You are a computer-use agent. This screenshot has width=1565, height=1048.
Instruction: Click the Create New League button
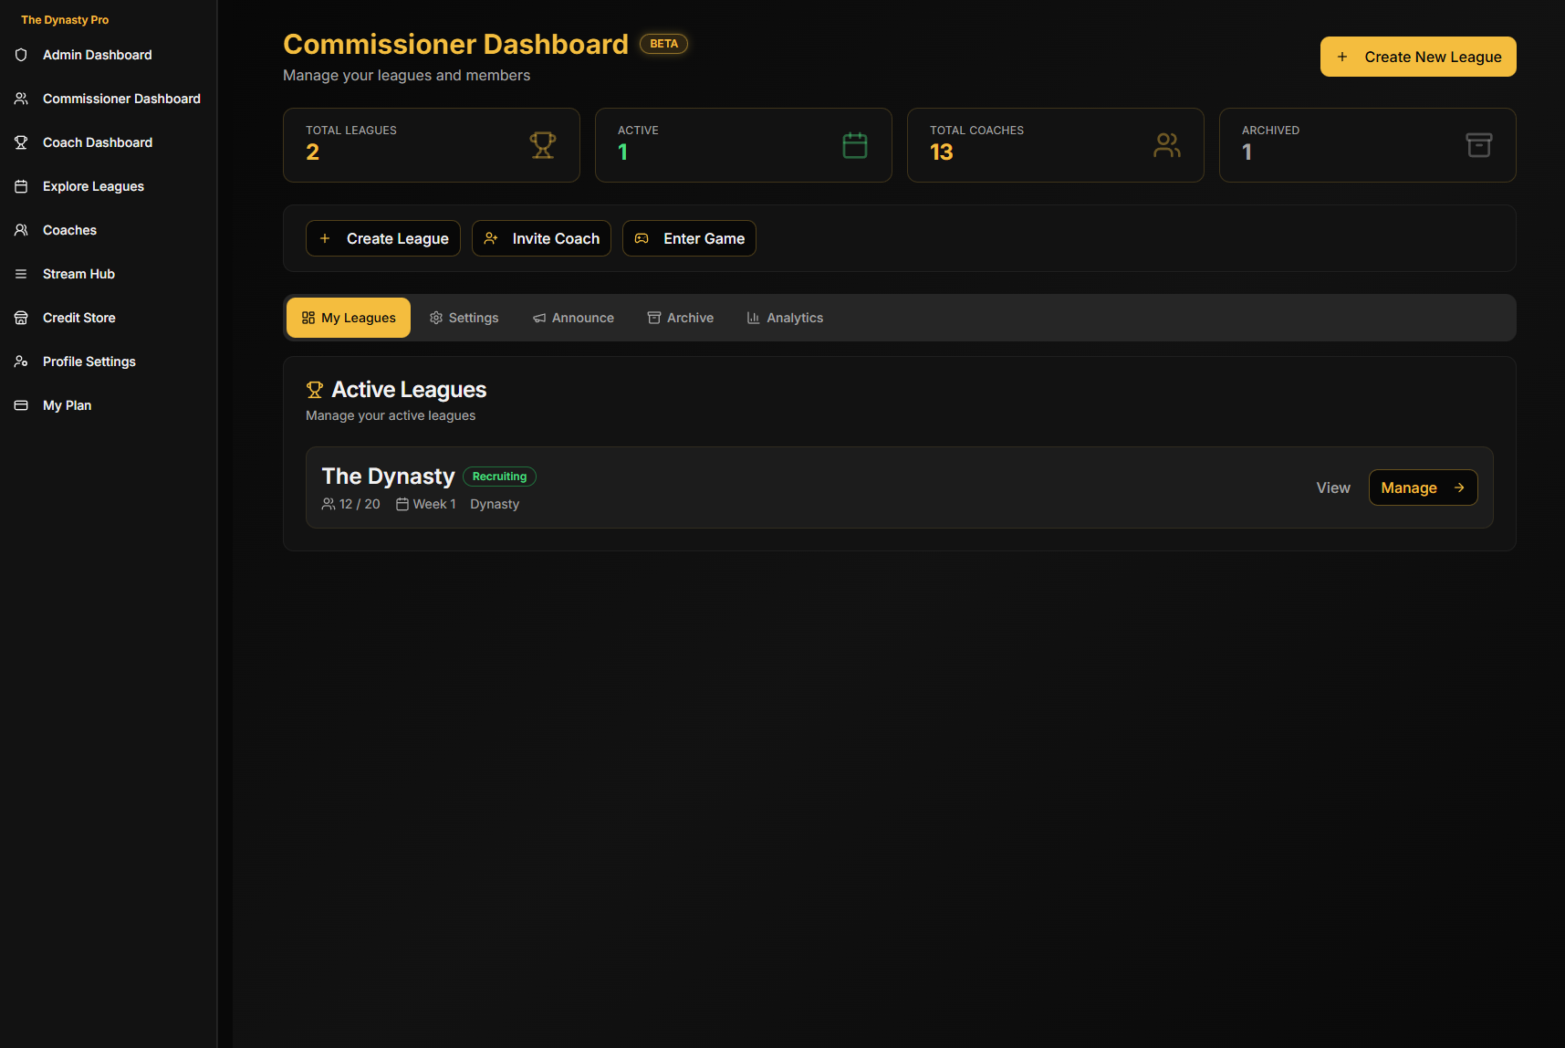pyautogui.click(x=1417, y=56)
